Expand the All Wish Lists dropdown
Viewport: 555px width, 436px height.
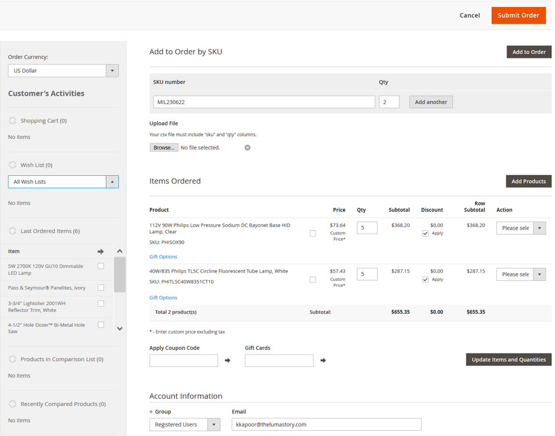point(63,182)
